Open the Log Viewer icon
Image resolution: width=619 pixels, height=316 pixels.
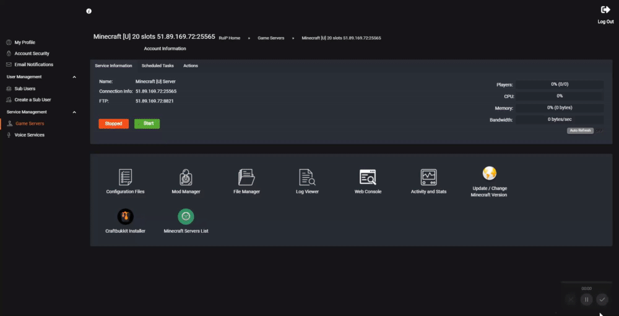click(x=307, y=177)
